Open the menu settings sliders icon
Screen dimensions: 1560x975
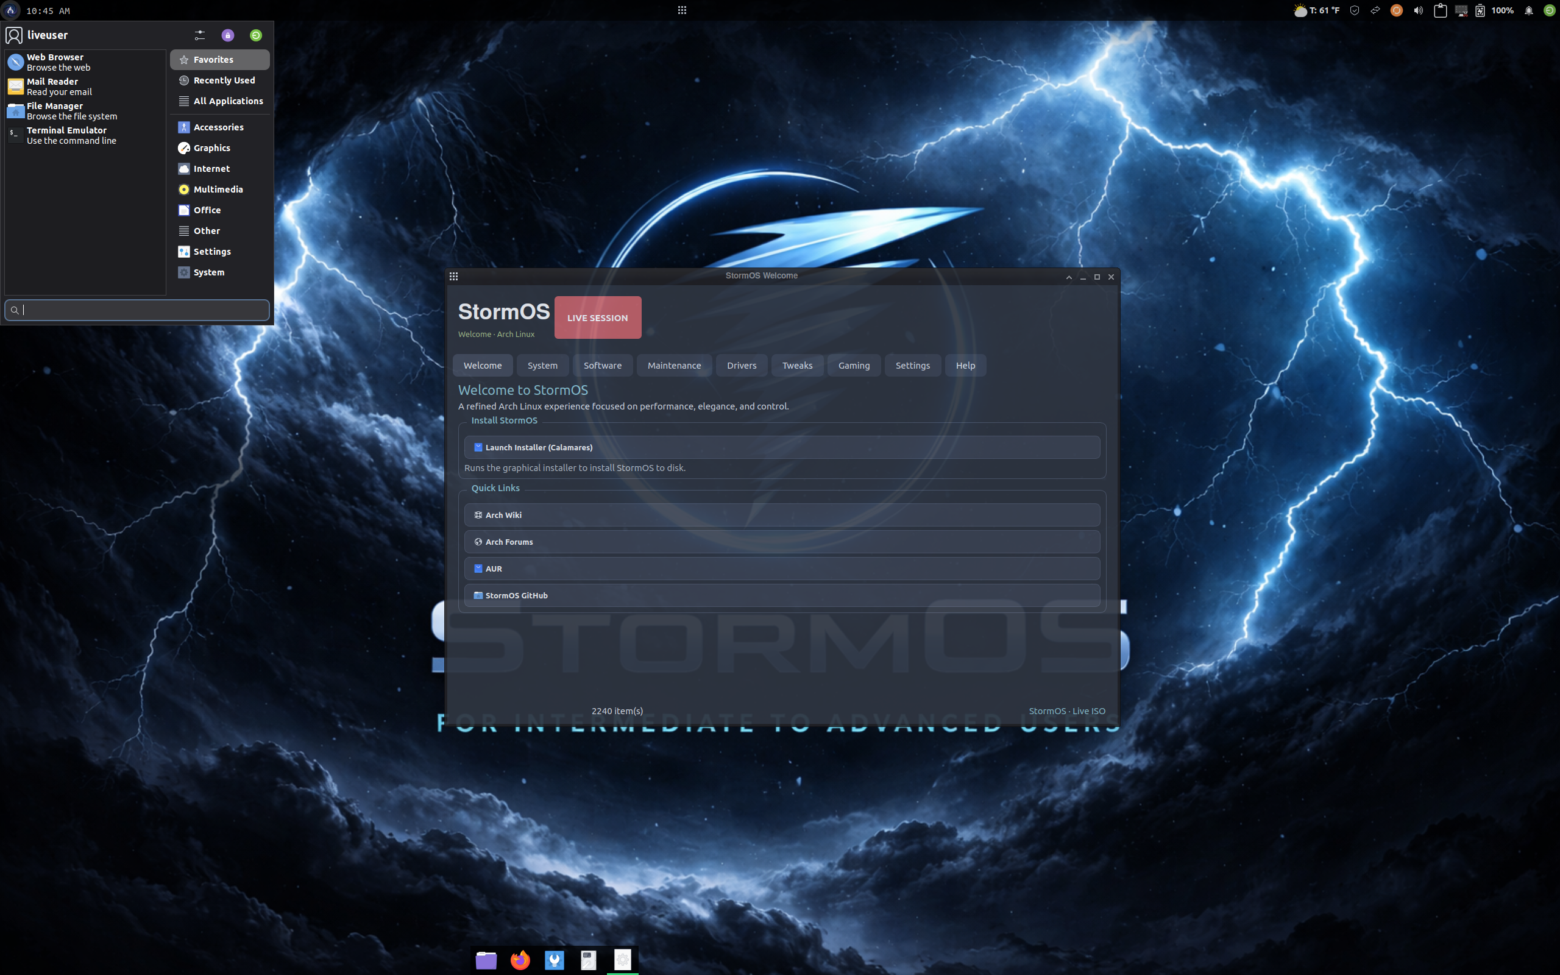200,35
